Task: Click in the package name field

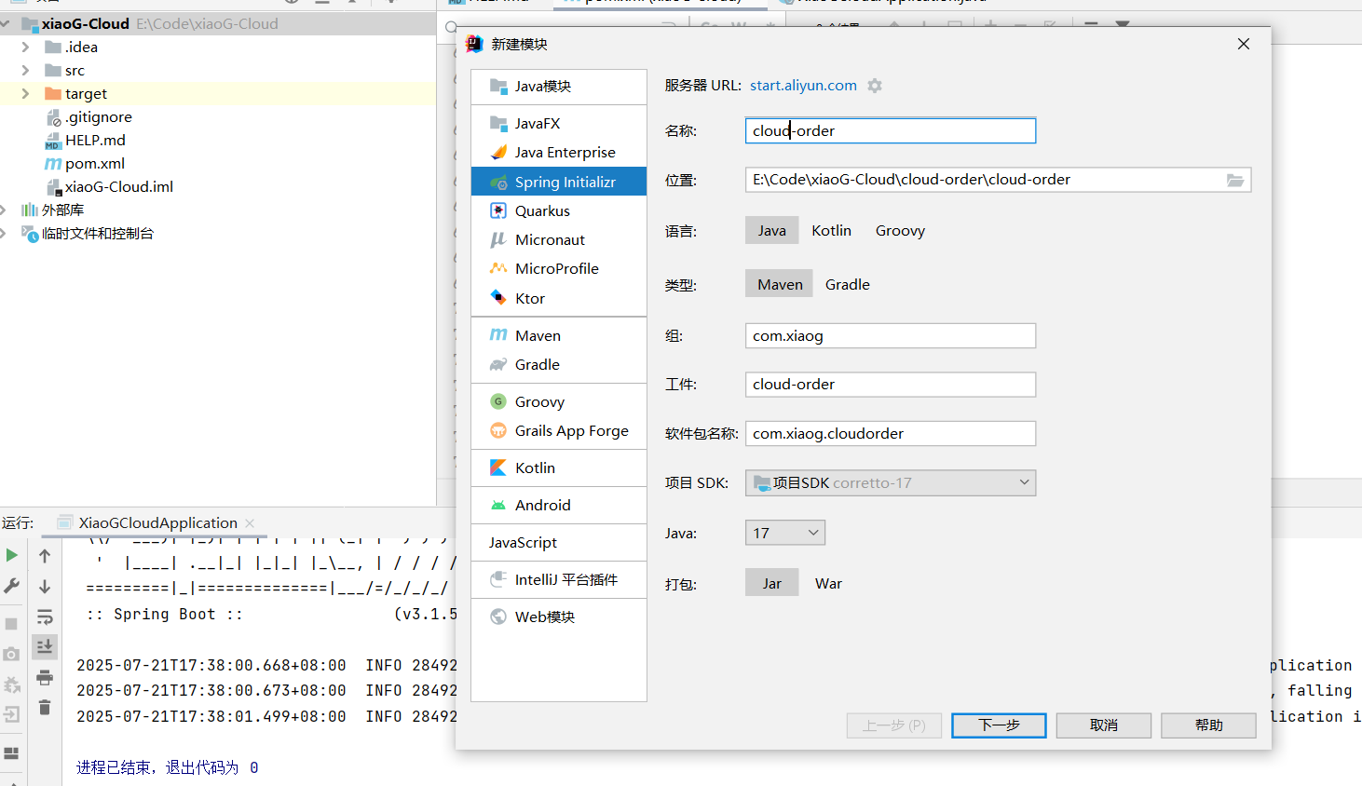Action: point(891,433)
